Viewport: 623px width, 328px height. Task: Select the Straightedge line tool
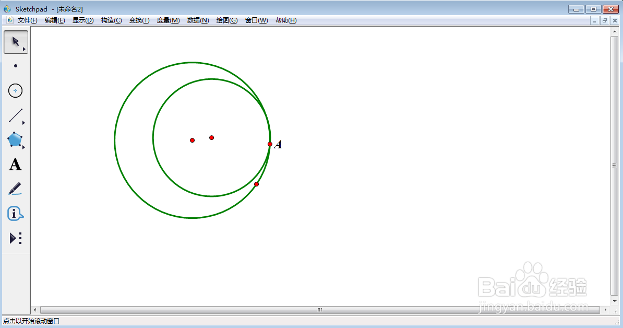(16, 115)
